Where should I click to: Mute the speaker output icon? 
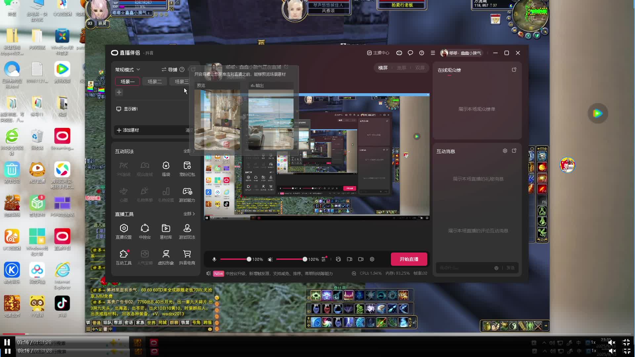(x=270, y=259)
